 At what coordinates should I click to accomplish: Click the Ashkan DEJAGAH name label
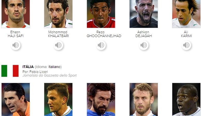click(144, 34)
